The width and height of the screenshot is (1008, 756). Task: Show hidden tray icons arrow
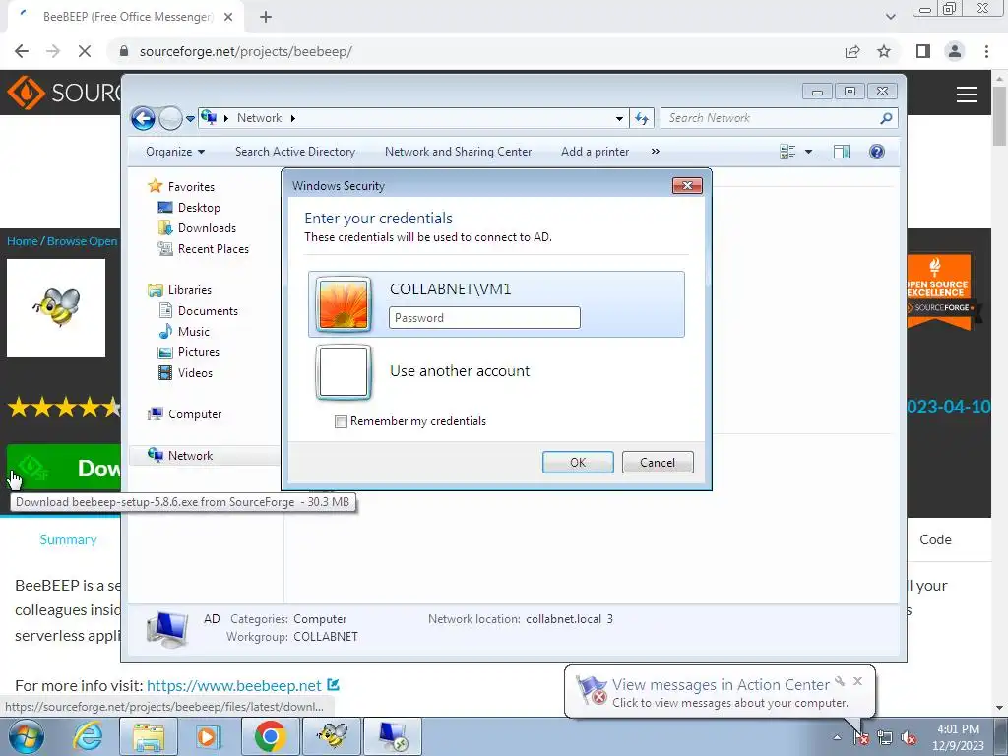click(837, 737)
